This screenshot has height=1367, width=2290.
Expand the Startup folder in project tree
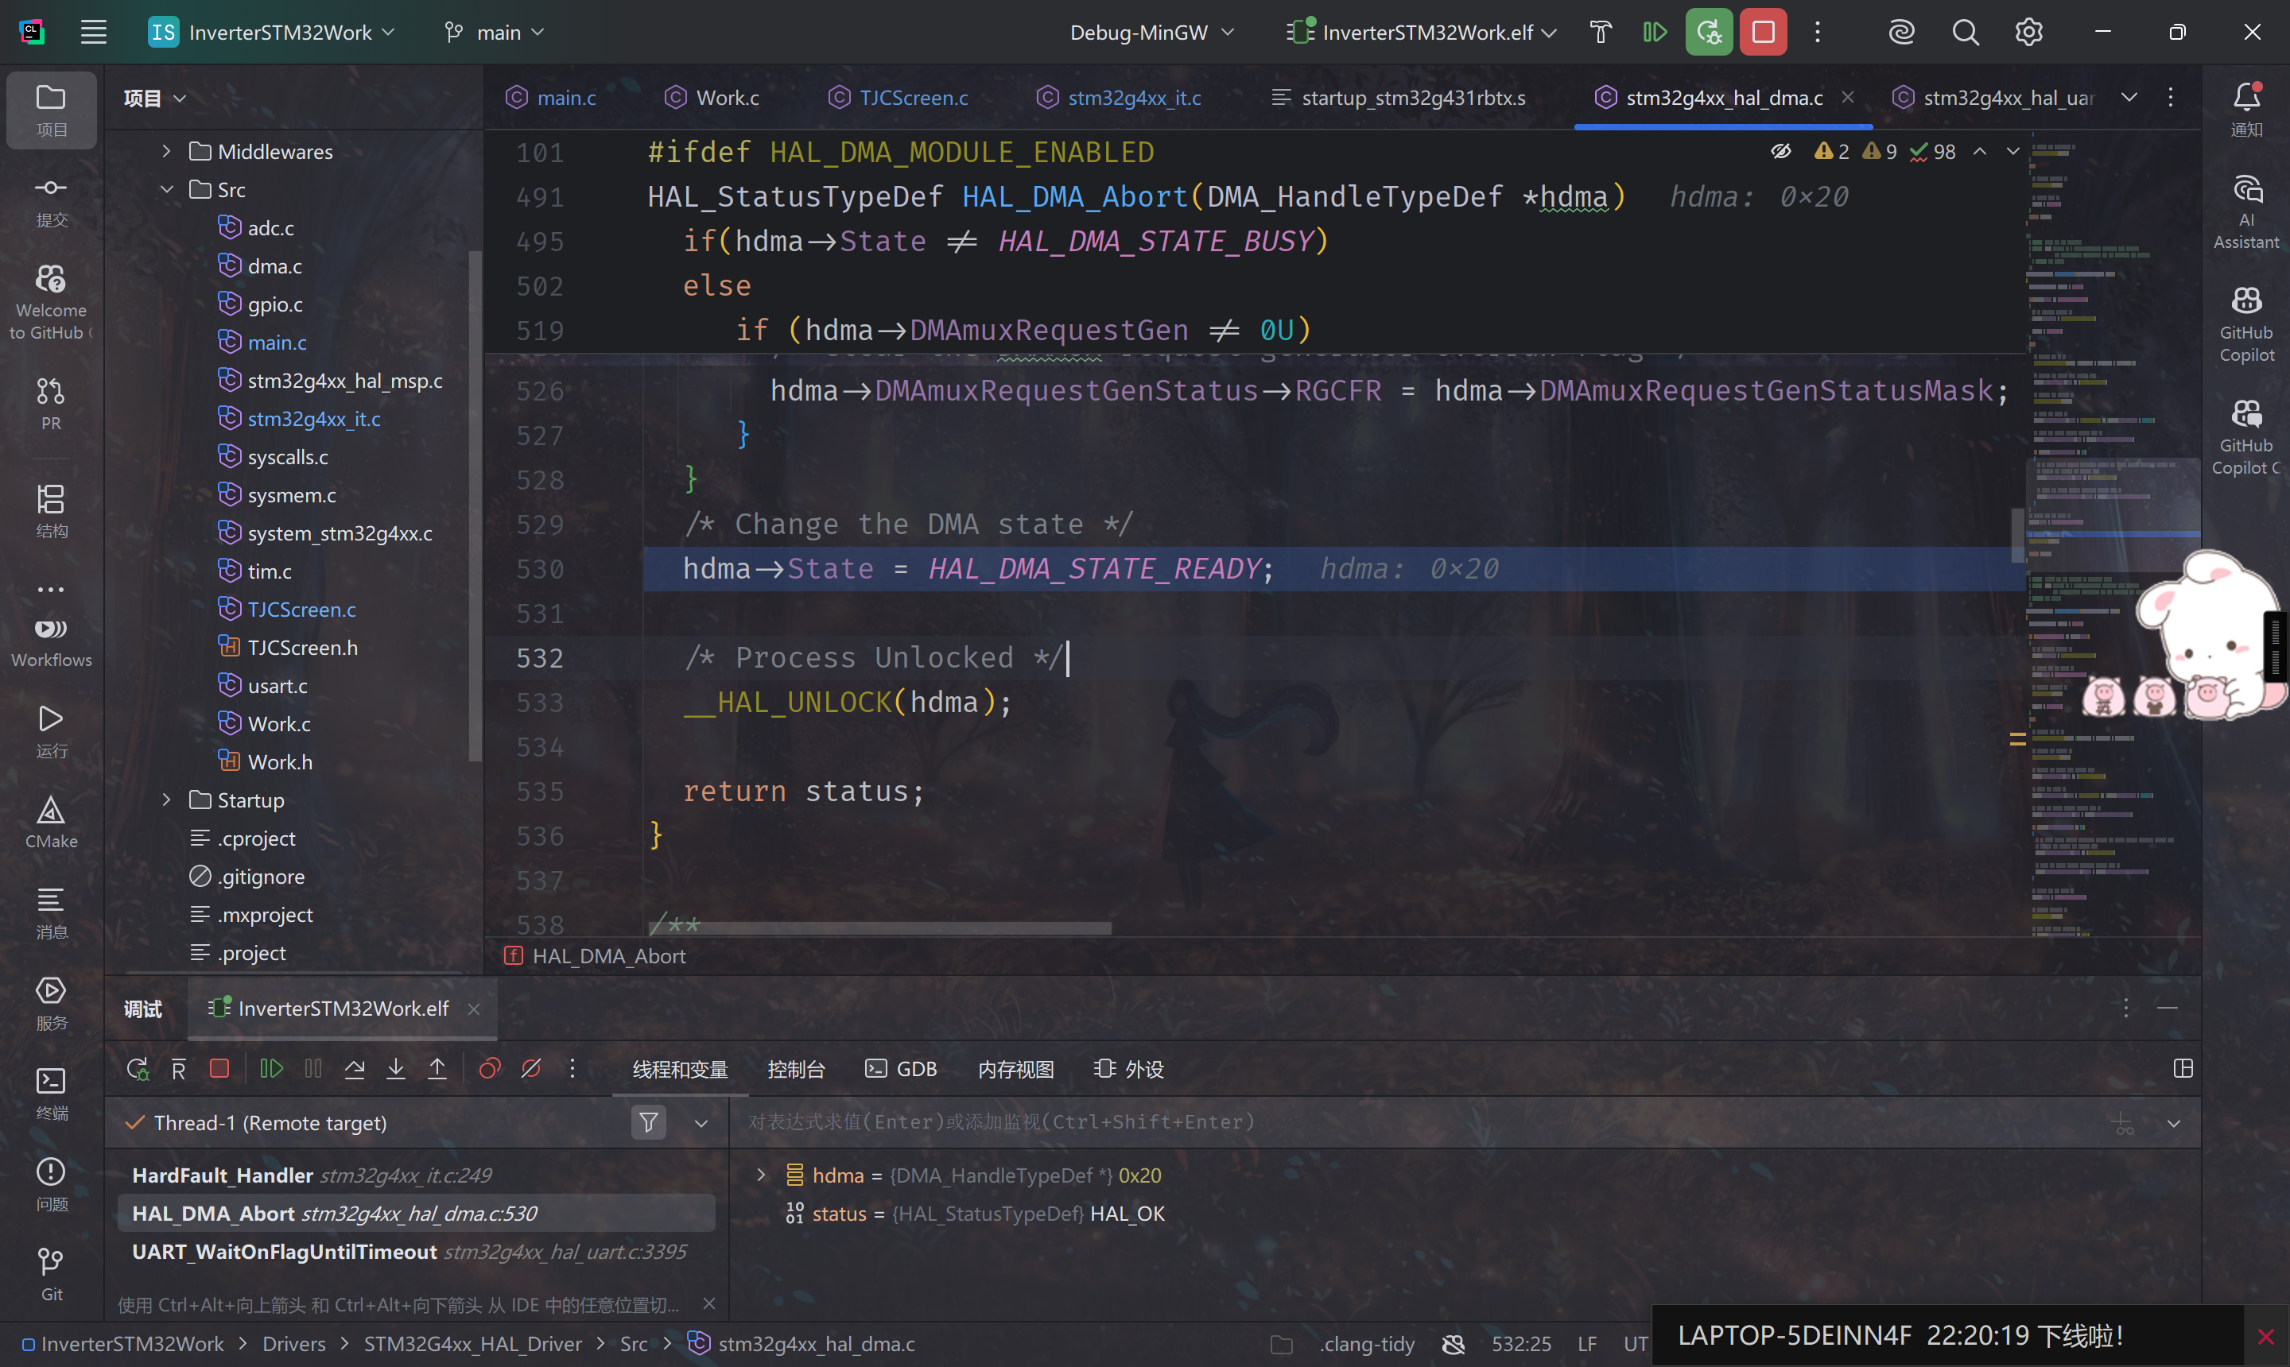tap(167, 800)
